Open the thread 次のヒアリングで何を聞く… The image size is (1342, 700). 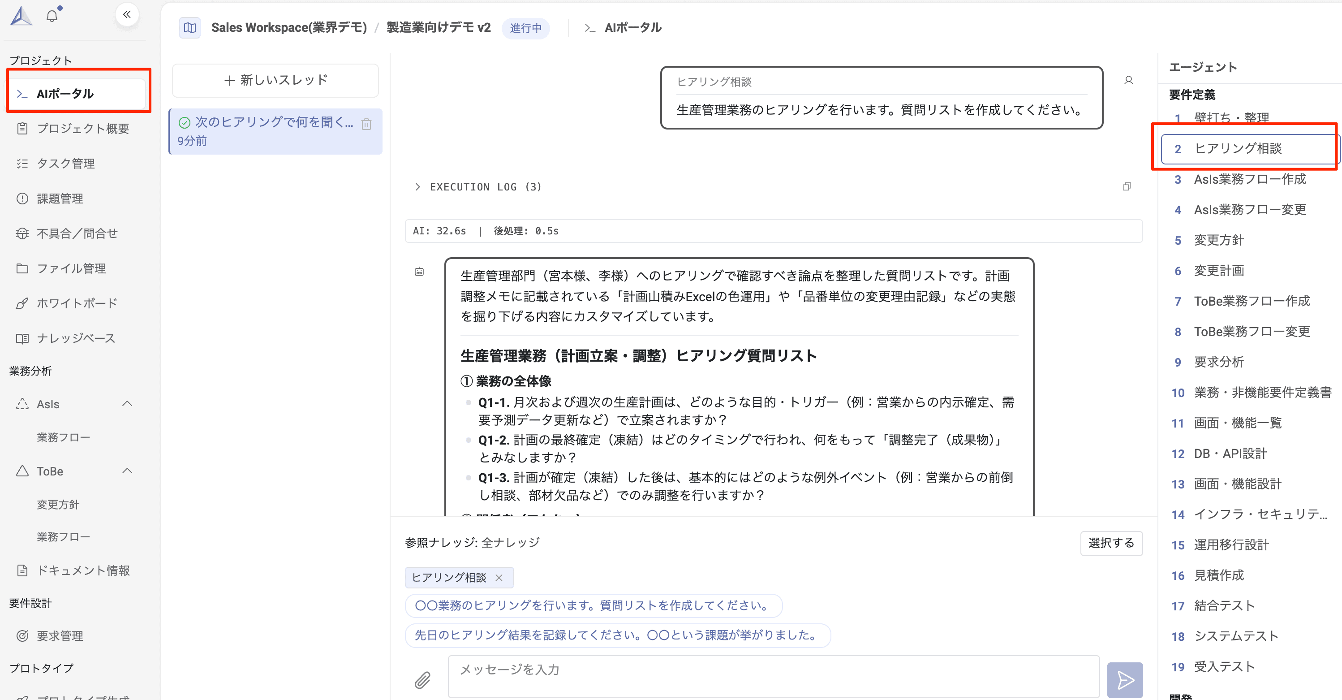click(x=275, y=131)
